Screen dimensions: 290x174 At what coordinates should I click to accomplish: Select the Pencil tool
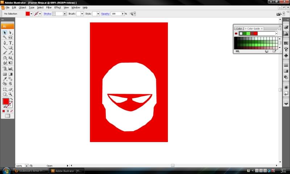coord(11,53)
